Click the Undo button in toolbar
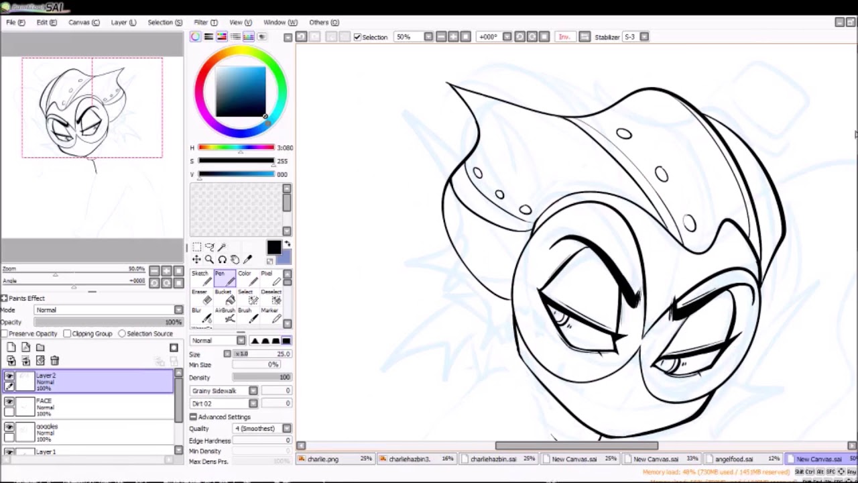 tap(301, 37)
